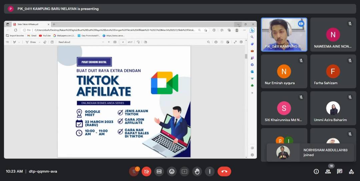The width and height of the screenshot is (360, 181).
Task: Open the Outlook icon in Edge sidebar
Action: pos(252,72)
